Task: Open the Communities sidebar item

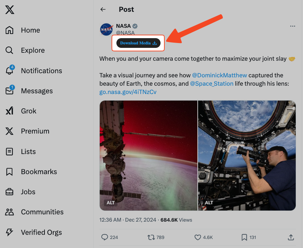Action: [x=42, y=212]
